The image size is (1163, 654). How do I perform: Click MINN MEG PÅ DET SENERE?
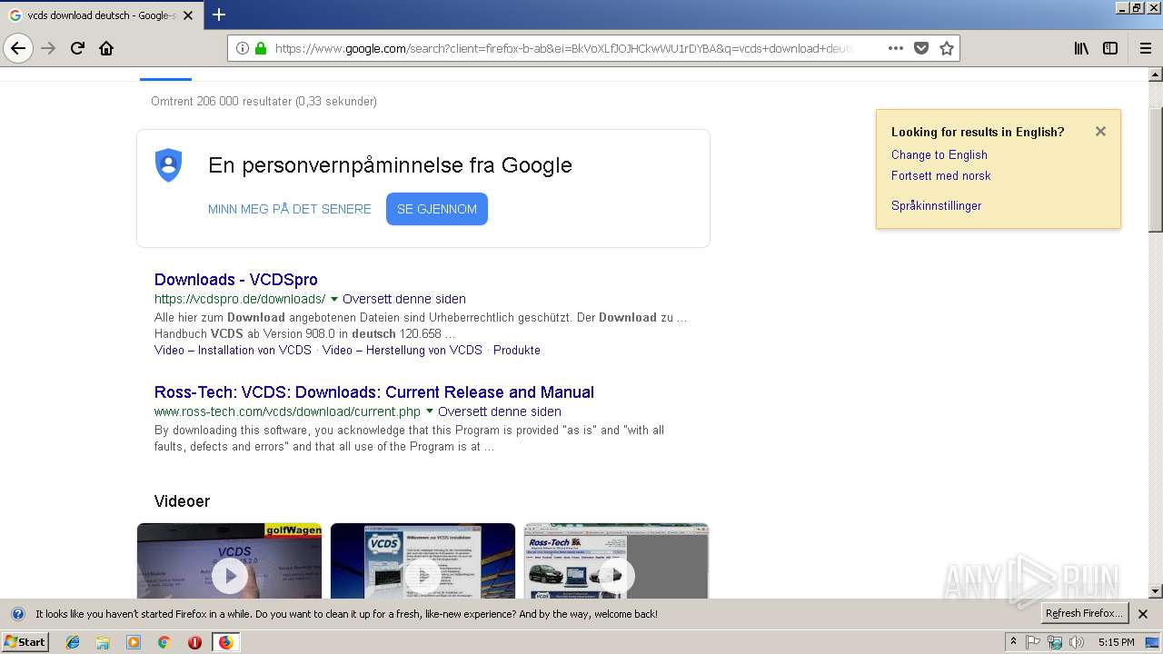289,209
